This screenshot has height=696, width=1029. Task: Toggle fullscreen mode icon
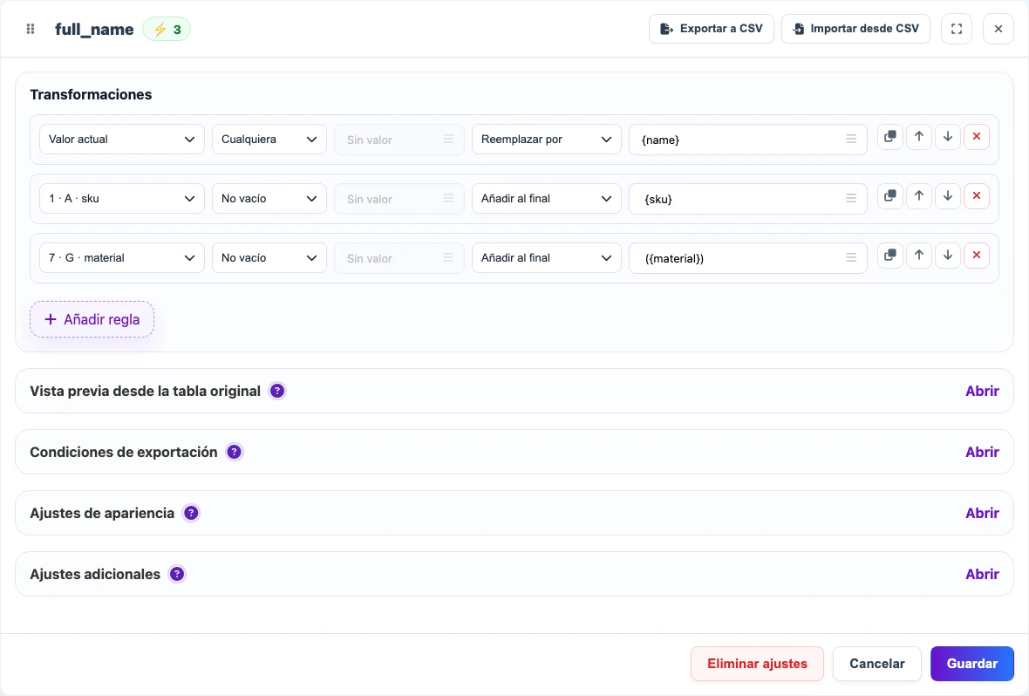[x=956, y=29]
